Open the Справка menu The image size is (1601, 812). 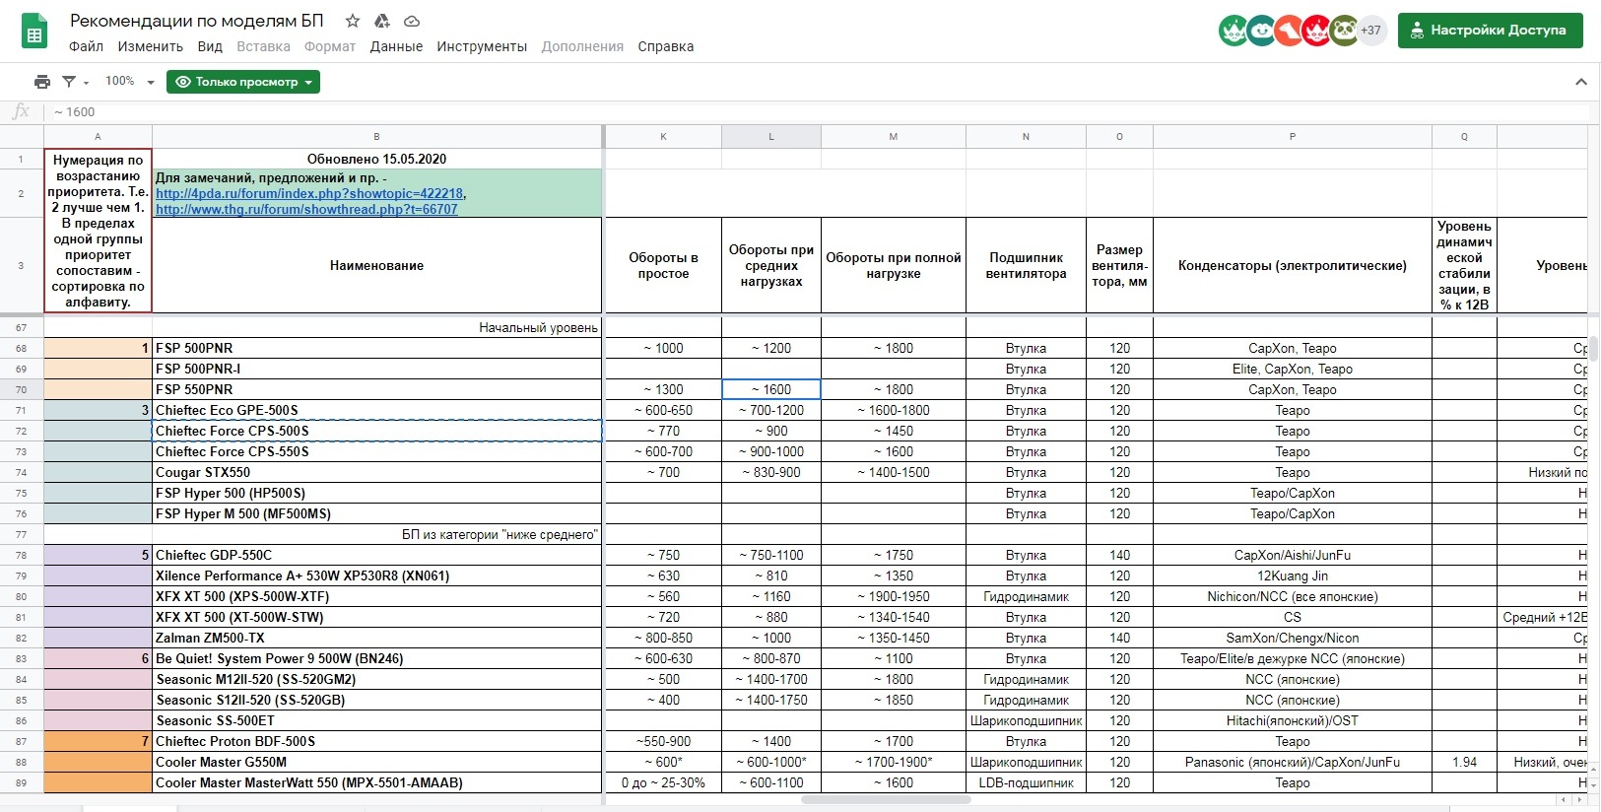665,46
